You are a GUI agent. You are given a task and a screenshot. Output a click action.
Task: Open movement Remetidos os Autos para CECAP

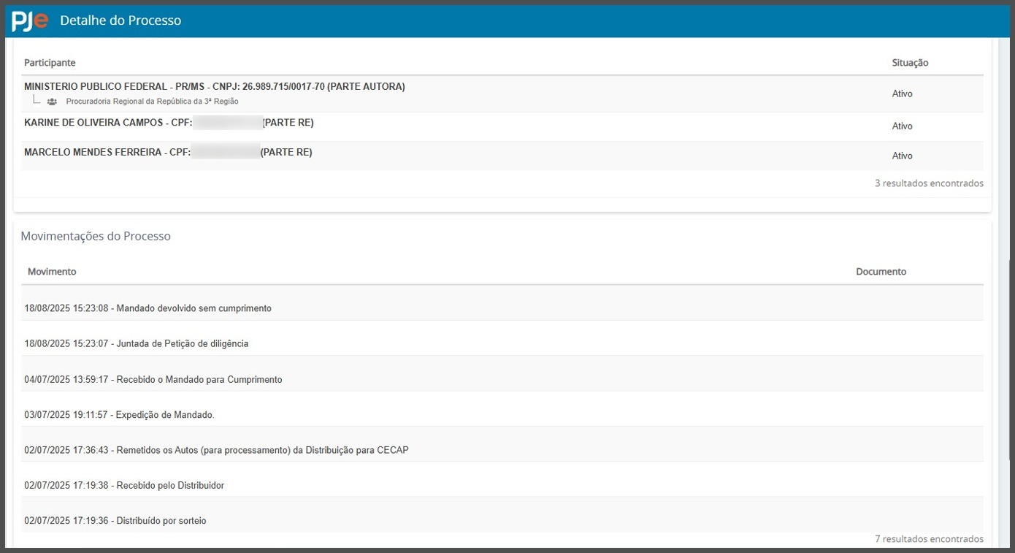tap(216, 450)
